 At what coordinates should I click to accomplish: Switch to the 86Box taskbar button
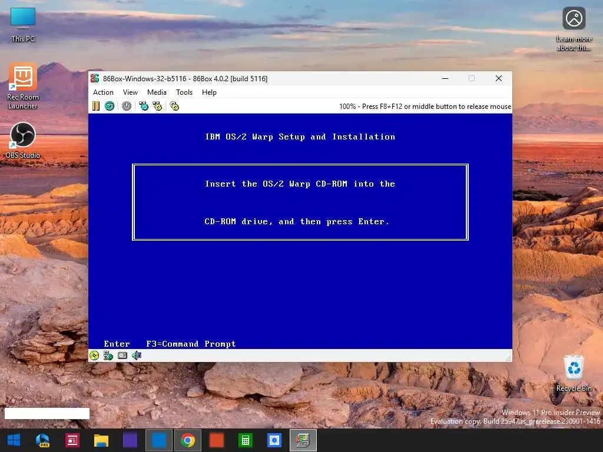[303, 440]
